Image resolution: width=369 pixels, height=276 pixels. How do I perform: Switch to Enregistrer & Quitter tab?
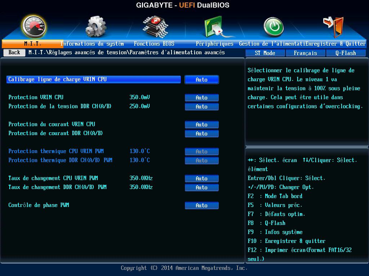(x=335, y=43)
